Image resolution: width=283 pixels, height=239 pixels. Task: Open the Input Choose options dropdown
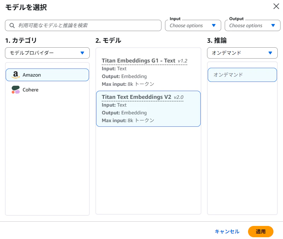click(193, 25)
